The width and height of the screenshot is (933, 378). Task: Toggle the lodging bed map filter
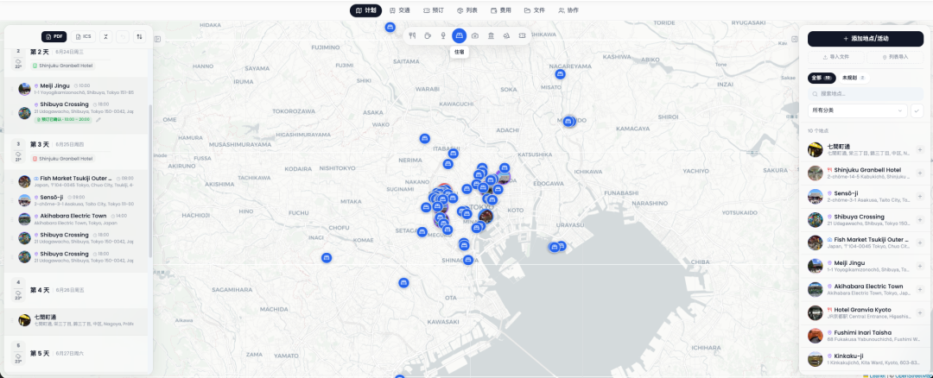tap(459, 35)
